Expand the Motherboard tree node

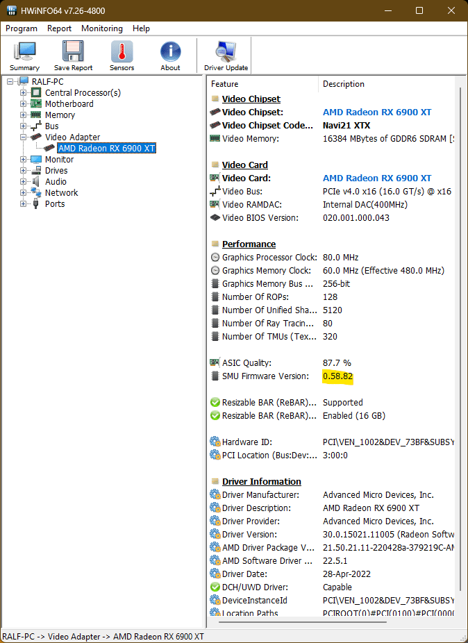[x=24, y=103]
